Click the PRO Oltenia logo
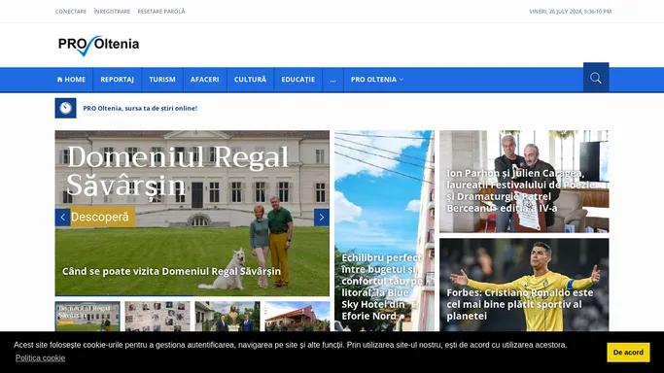 click(98, 45)
